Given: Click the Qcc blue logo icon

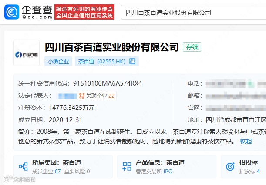Looking at the screenshot, I should pos(12,12).
